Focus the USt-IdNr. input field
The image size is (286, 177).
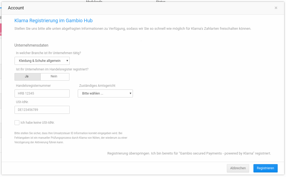(x=42, y=110)
